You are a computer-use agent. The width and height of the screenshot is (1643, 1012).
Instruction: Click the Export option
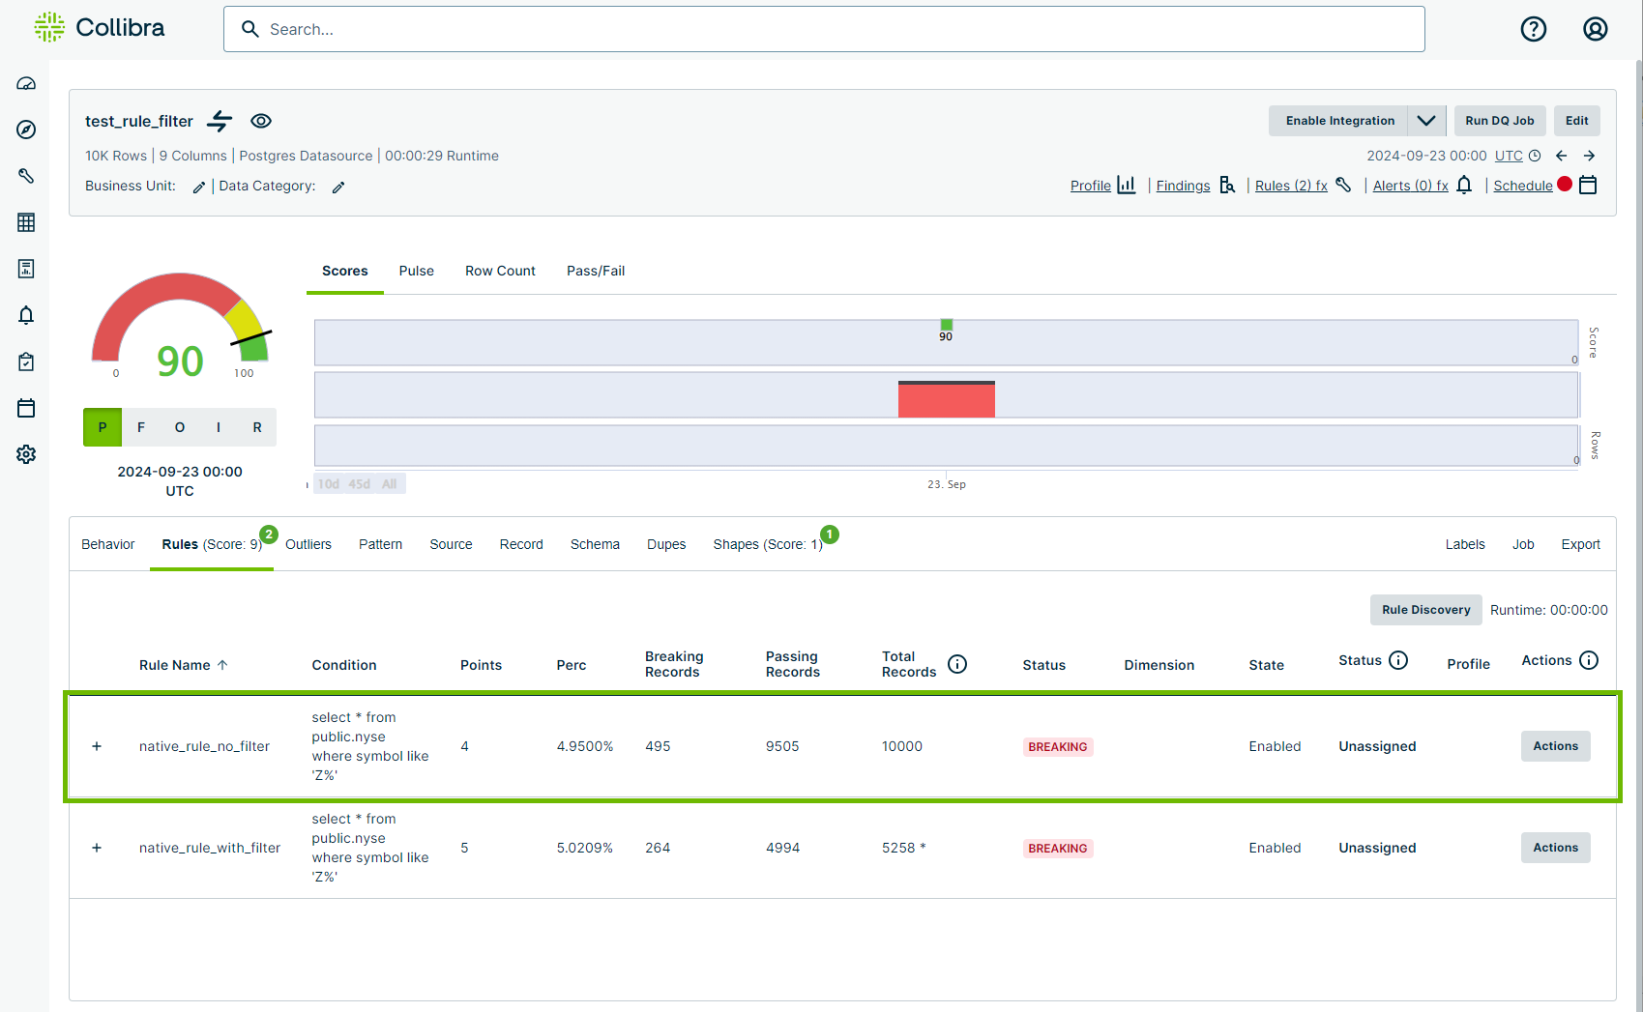(x=1580, y=544)
